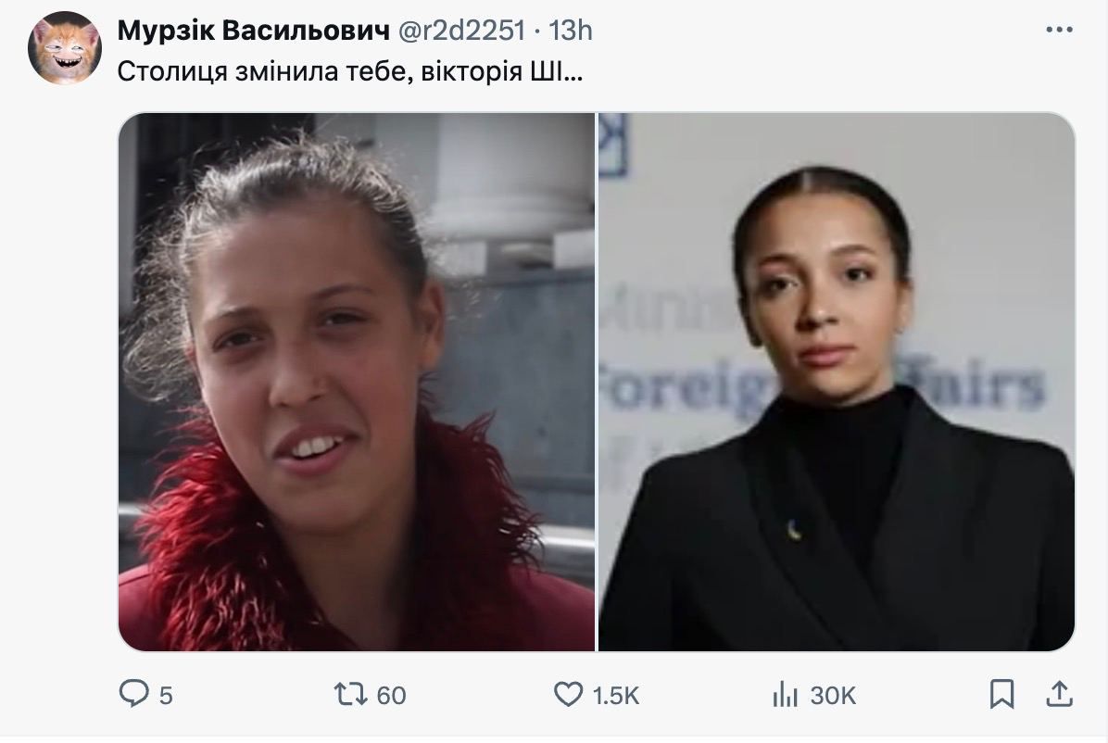
Task: Open the share upload arrow icon
Action: [1059, 694]
